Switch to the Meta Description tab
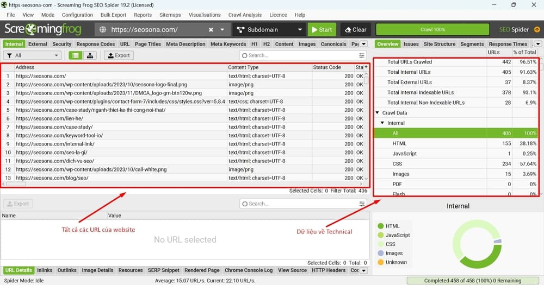 [186, 44]
